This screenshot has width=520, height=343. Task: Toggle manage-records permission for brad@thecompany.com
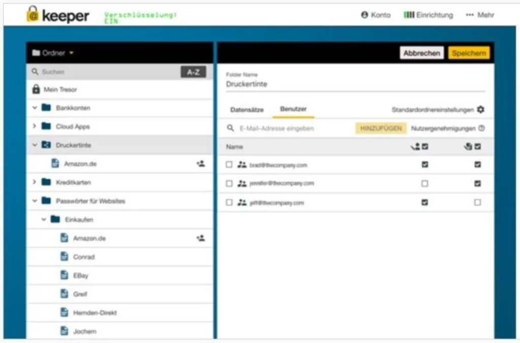click(477, 164)
